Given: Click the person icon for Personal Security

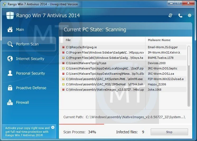Looking at the screenshot, I should pos(10,73).
